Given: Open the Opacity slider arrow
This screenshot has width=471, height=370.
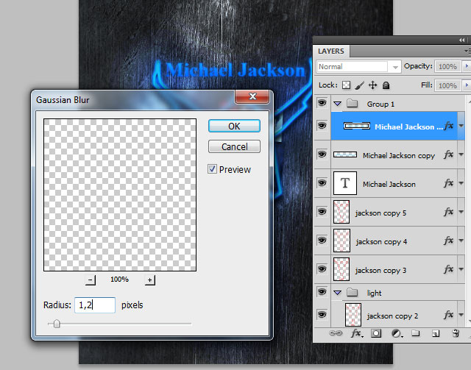Looking at the screenshot, I should [x=467, y=66].
